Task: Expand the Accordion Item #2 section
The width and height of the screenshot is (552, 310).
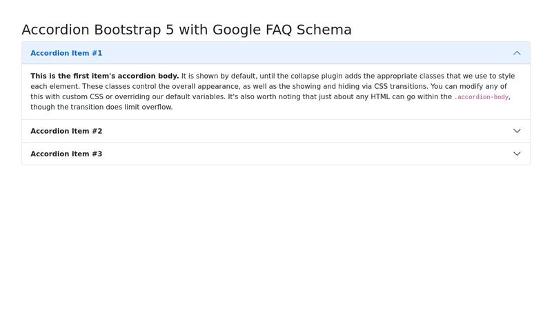Action: (x=276, y=131)
